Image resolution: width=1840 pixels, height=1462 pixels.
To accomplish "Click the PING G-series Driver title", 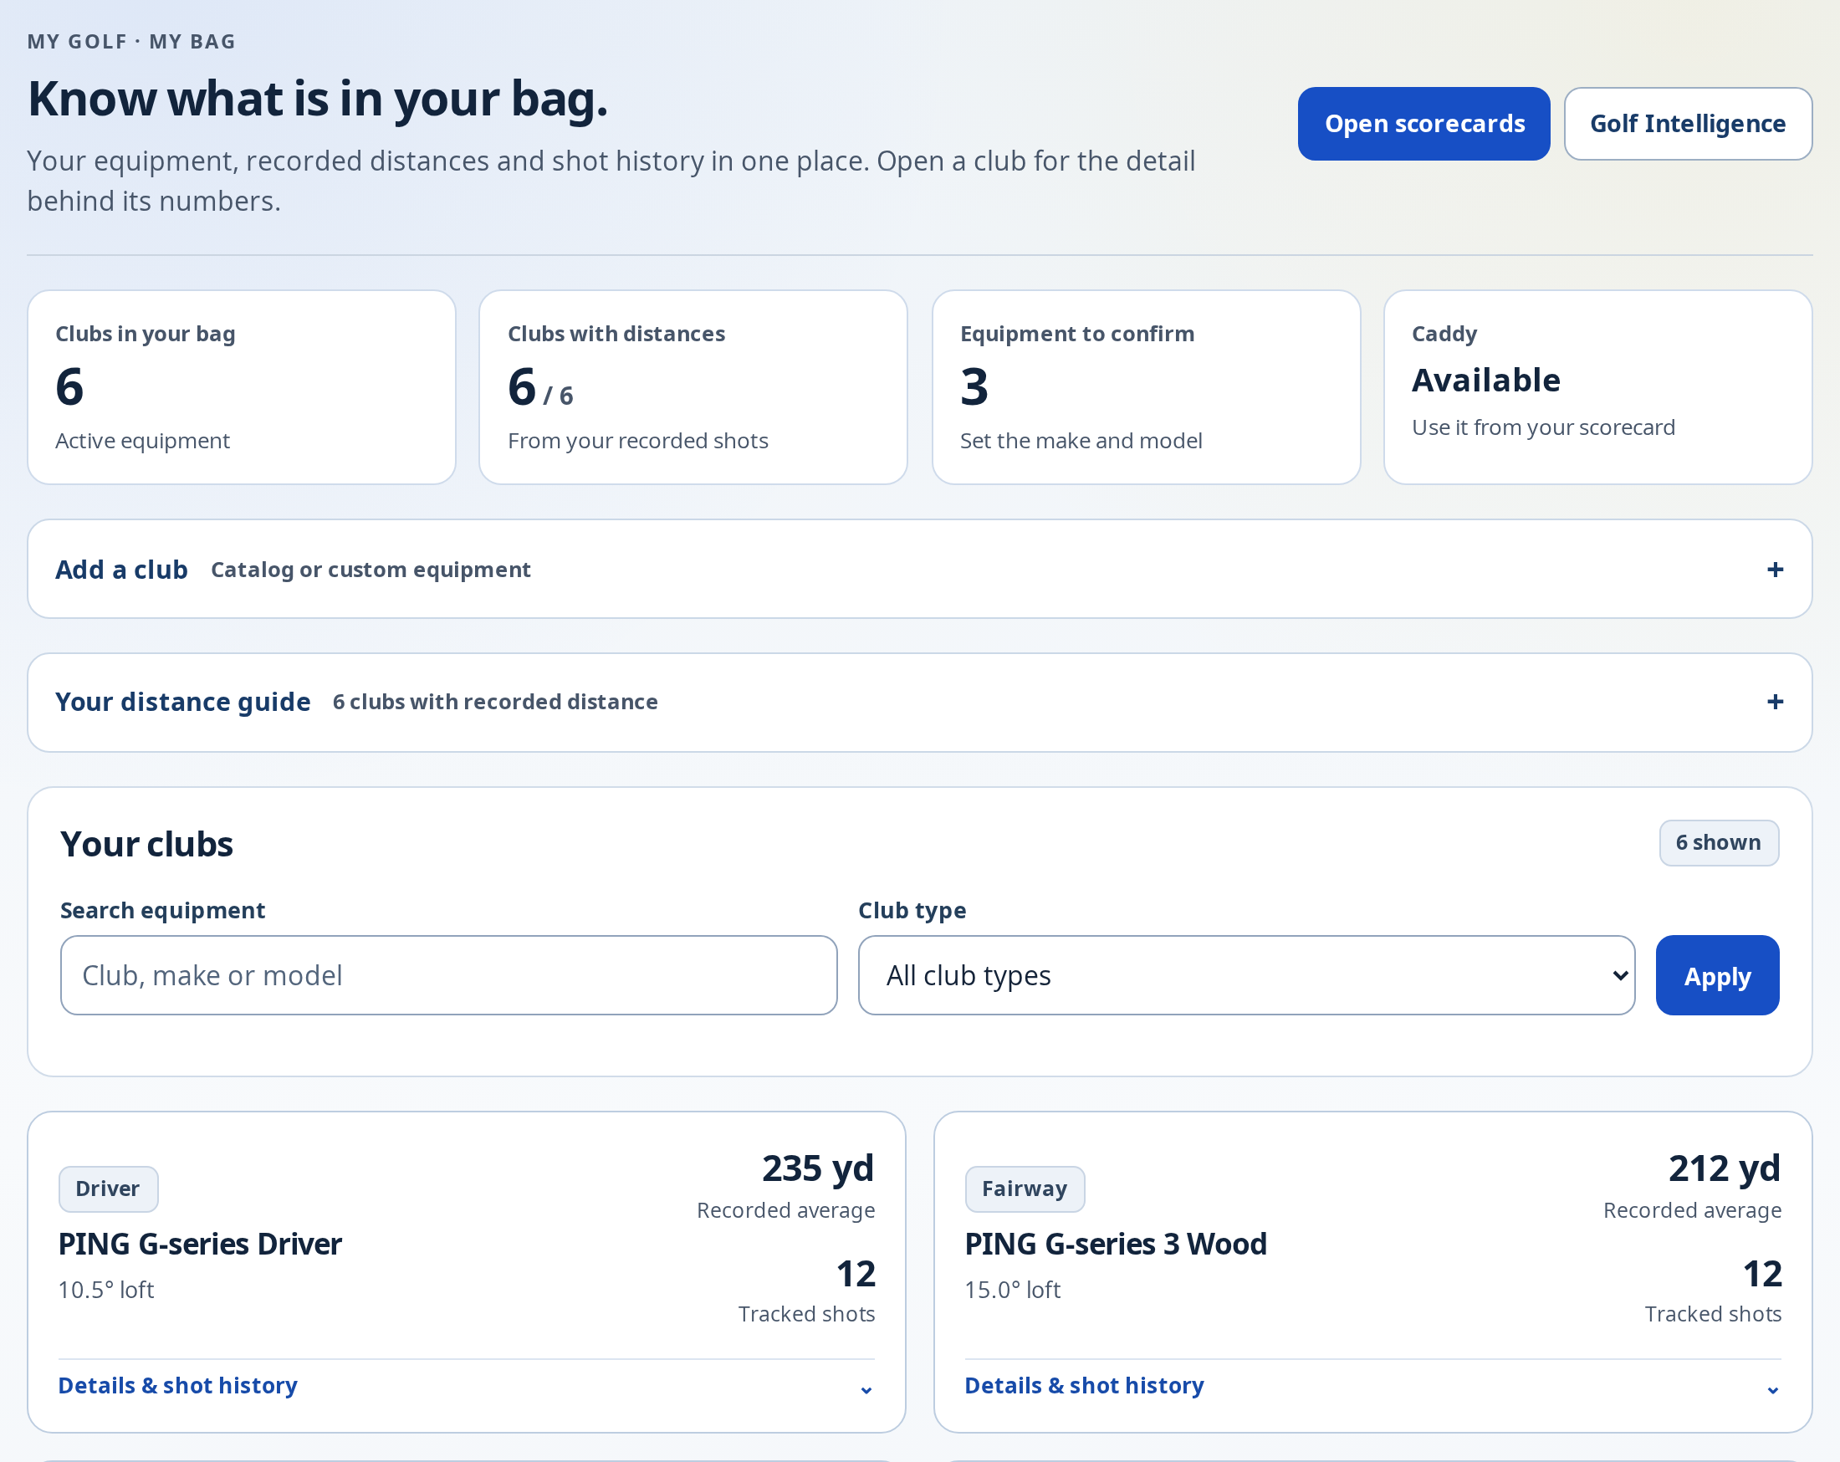I will (200, 1244).
